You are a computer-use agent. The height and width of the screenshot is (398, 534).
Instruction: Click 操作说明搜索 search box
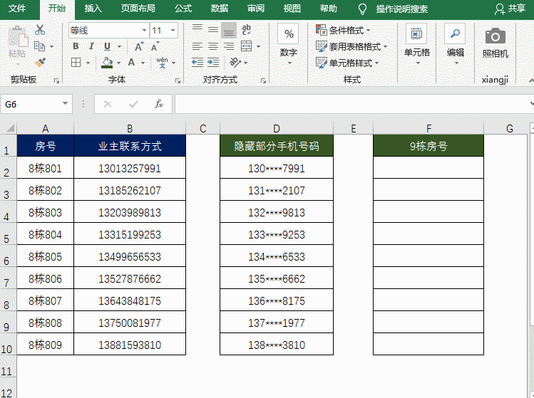[x=402, y=9]
